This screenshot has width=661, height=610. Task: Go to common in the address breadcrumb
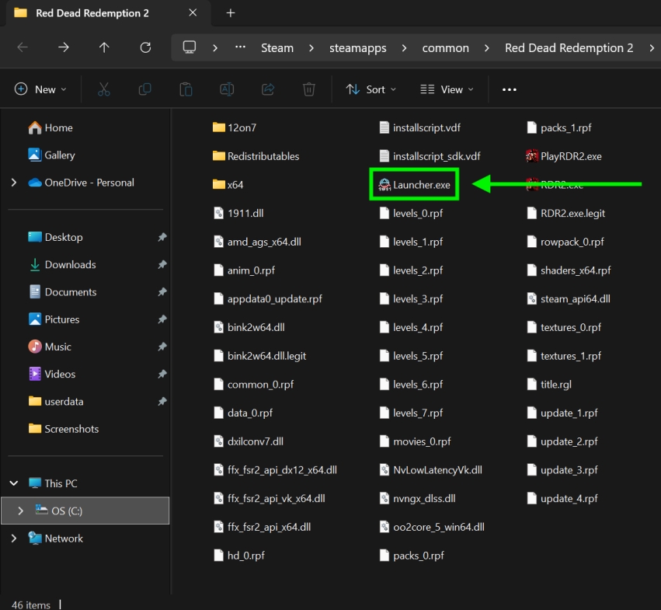[x=446, y=48]
